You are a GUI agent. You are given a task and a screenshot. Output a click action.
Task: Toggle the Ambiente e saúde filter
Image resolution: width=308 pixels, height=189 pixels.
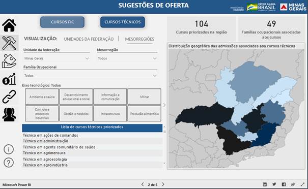[42, 97]
